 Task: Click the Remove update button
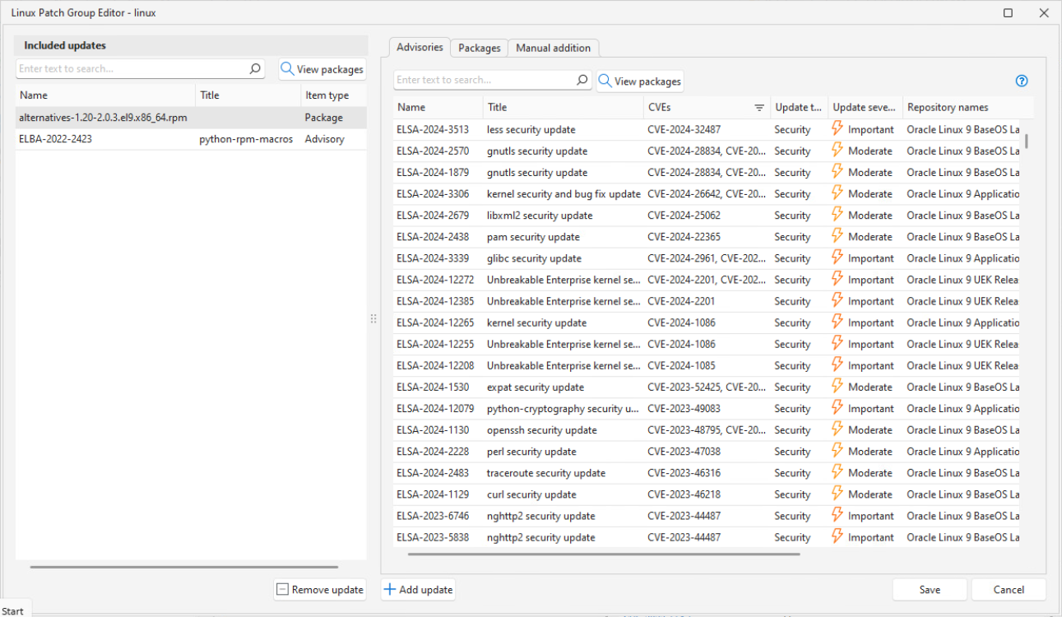(320, 589)
